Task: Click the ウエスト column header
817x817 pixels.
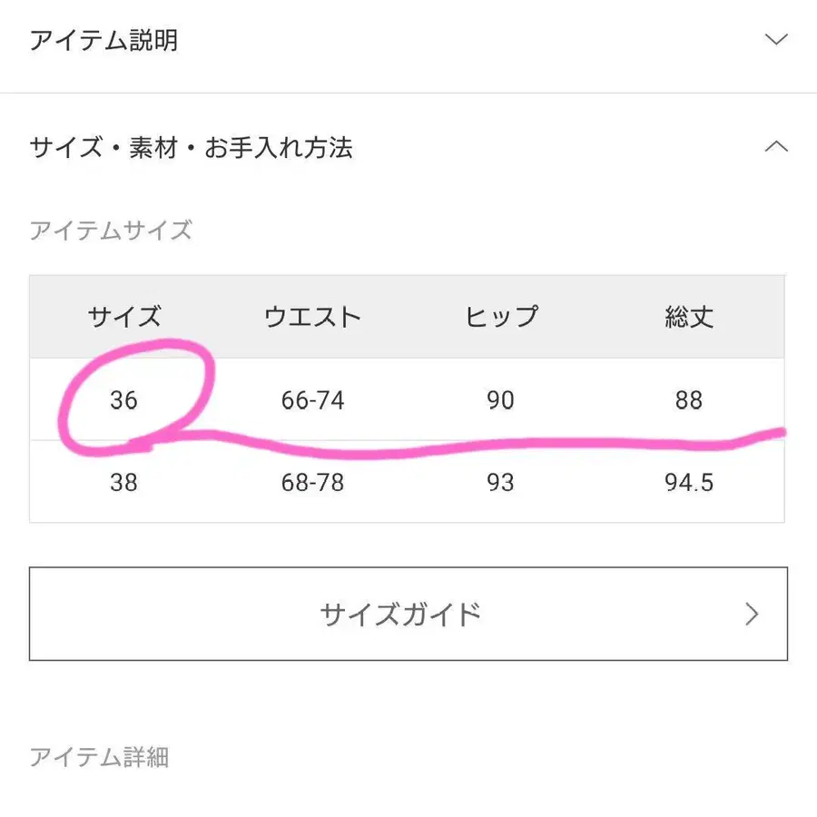Action: point(313,316)
